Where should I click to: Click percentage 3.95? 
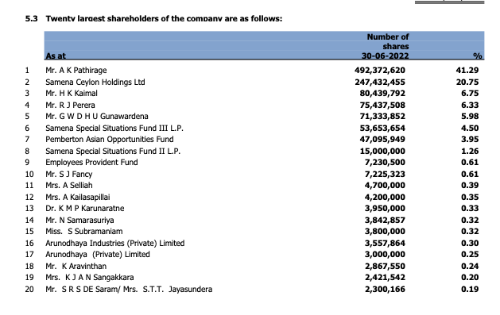(470, 140)
